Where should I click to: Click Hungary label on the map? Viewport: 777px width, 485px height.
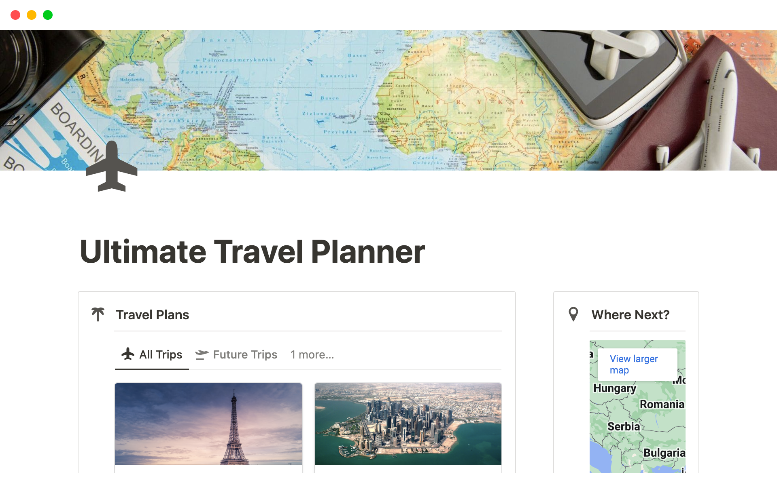[614, 388]
